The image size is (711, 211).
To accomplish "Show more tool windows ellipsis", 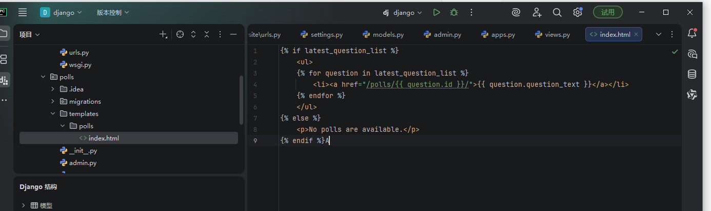I will tap(4, 100).
